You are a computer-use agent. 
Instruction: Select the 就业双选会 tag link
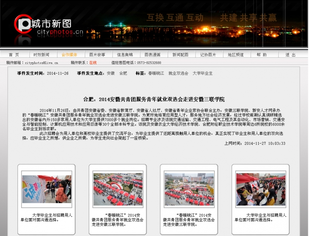click(178, 73)
